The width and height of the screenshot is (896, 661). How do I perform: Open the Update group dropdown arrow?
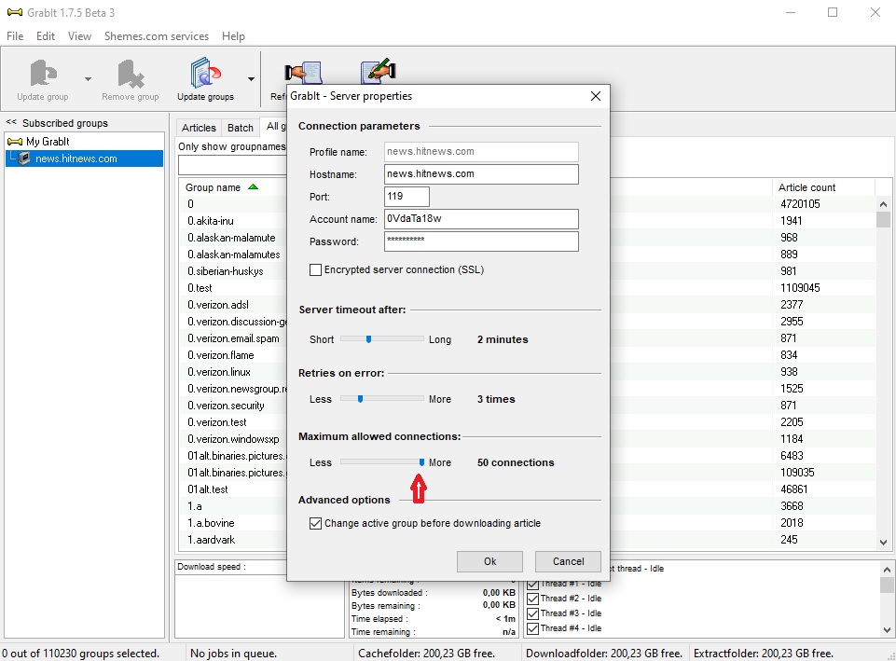(88, 79)
